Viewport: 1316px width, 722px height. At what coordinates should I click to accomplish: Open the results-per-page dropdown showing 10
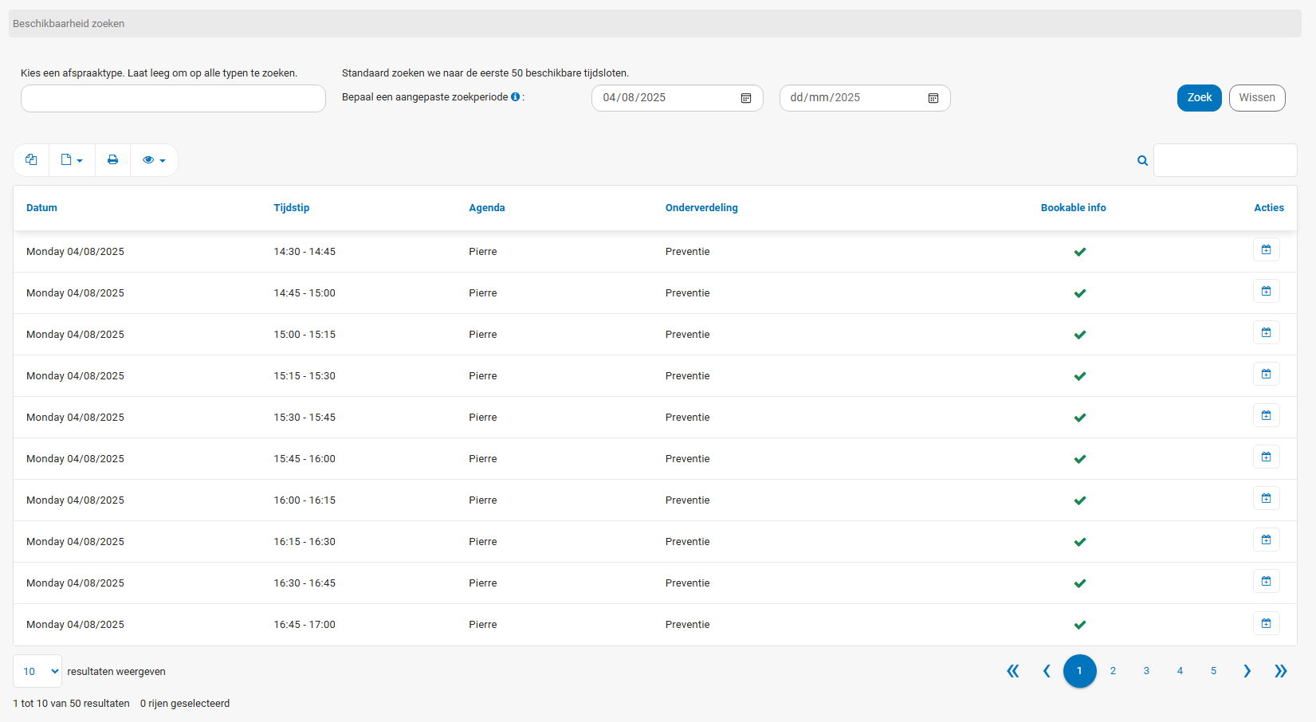(37, 671)
